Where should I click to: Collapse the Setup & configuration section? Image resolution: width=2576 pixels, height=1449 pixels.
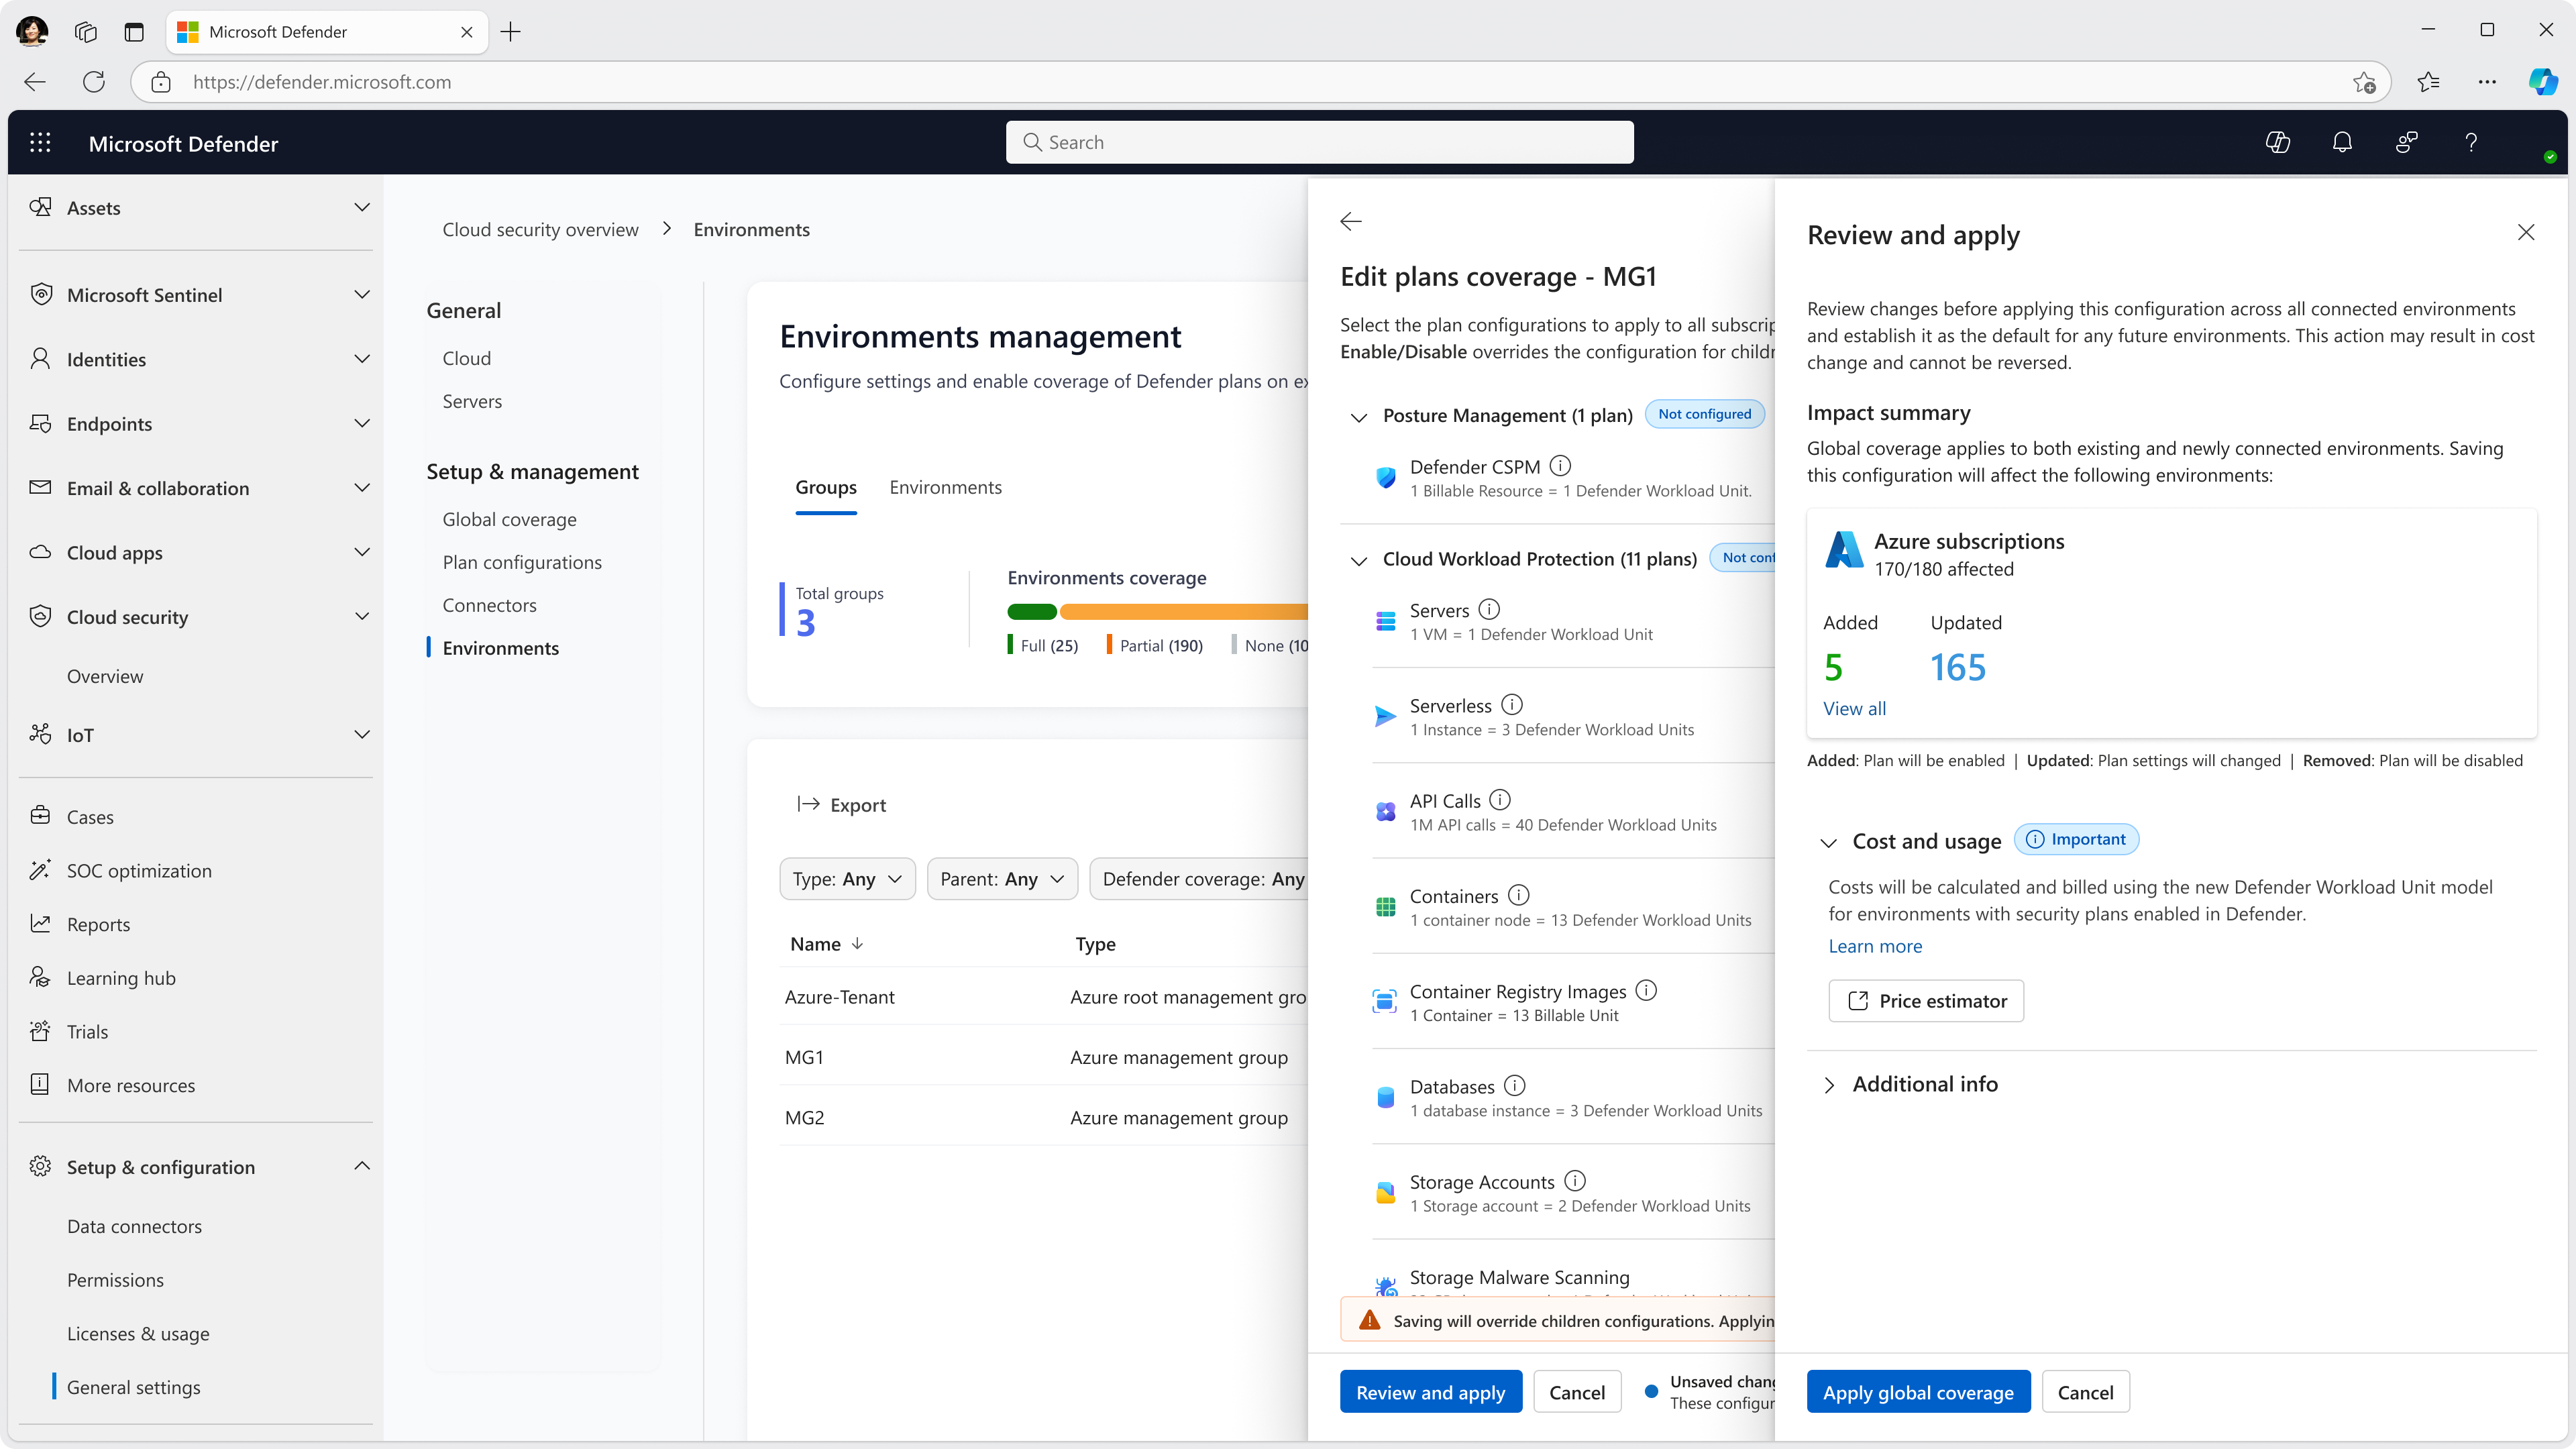point(362,1166)
